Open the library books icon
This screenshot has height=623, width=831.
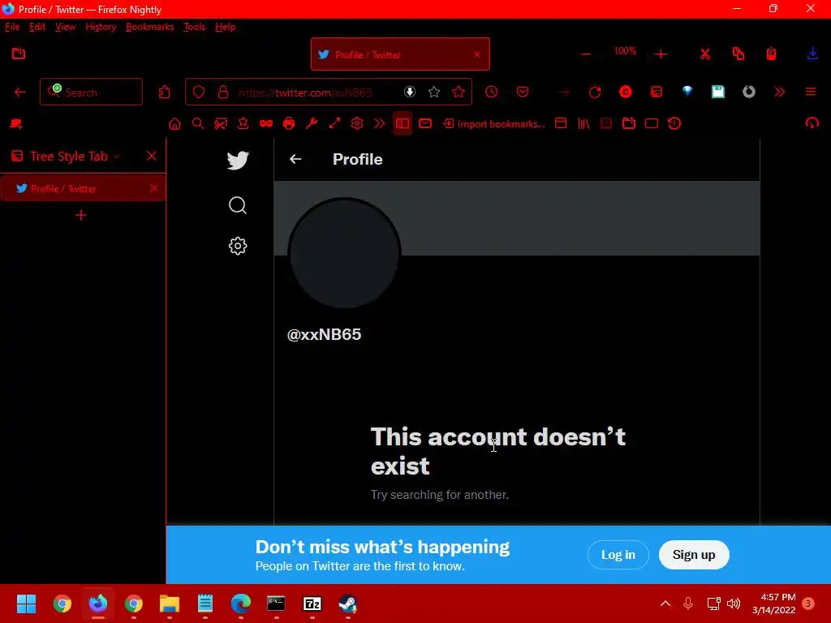click(583, 124)
